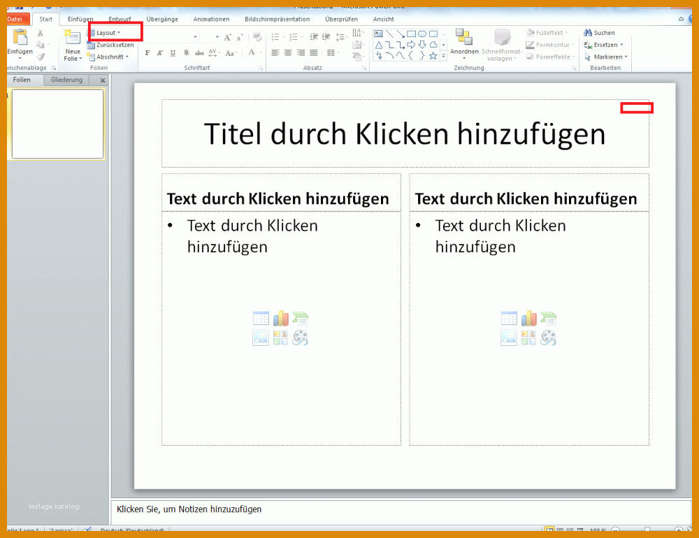699x538 pixels.
Task: Insert picture icon in right content placeholder
Action: tap(509, 337)
